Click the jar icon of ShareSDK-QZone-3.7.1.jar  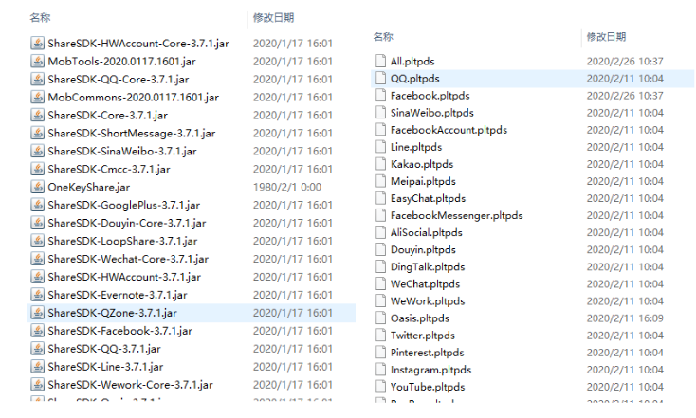tap(38, 313)
